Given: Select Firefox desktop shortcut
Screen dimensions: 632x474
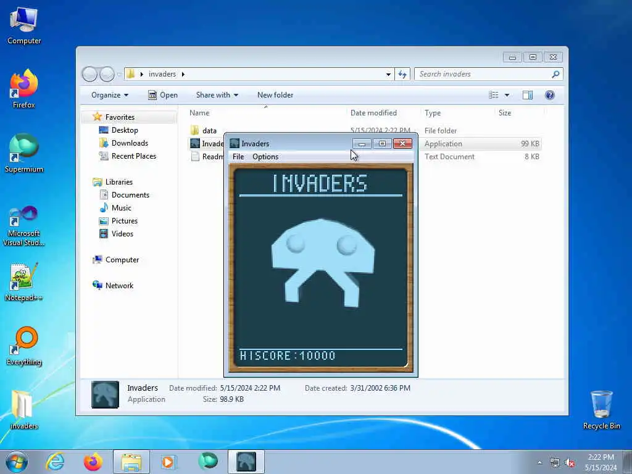Looking at the screenshot, I should click(24, 89).
